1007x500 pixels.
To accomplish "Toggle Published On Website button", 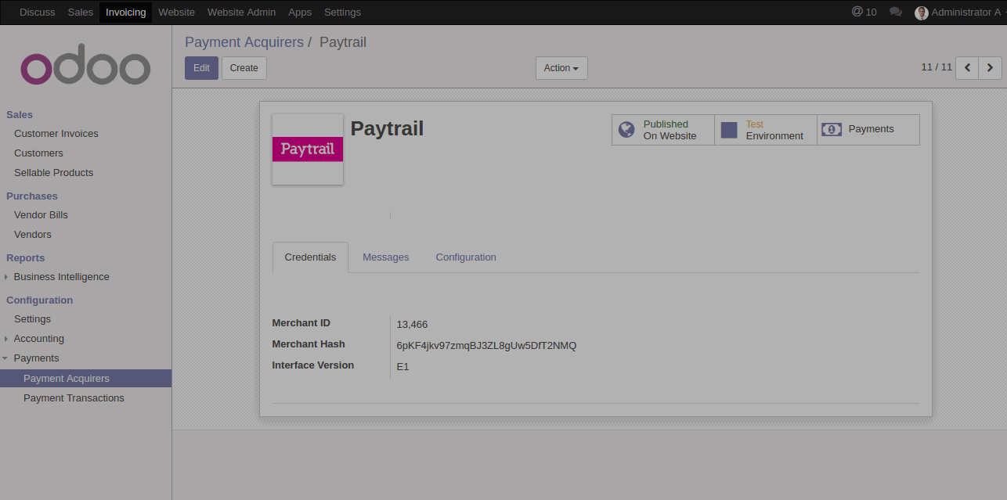I will 663,130.
